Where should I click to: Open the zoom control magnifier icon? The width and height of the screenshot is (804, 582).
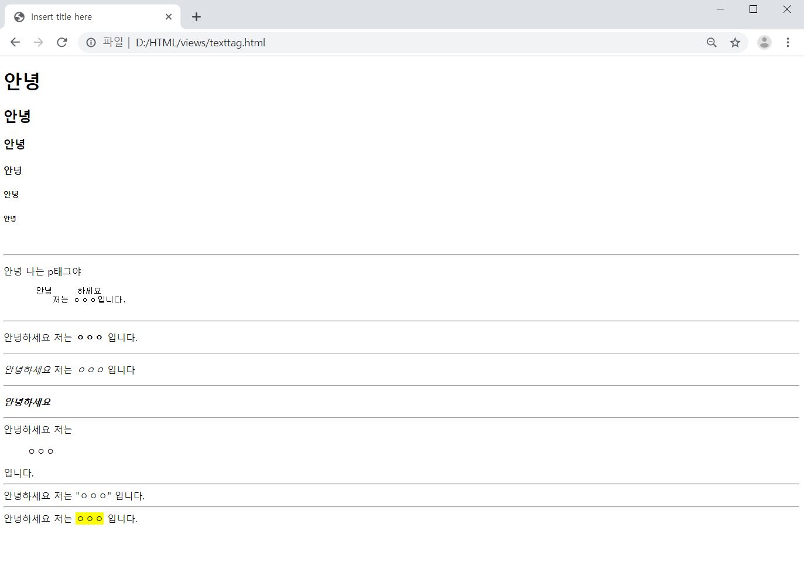[711, 42]
